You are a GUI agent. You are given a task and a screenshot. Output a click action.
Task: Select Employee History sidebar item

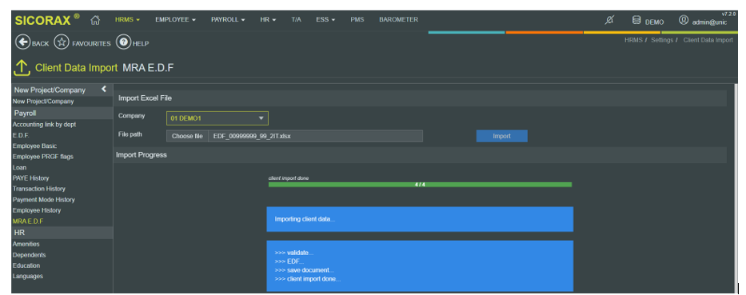tap(37, 210)
